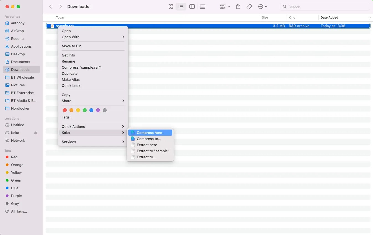Click Get Info in the context menu
The width and height of the screenshot is (373, 235).
(x=68, y=55)
